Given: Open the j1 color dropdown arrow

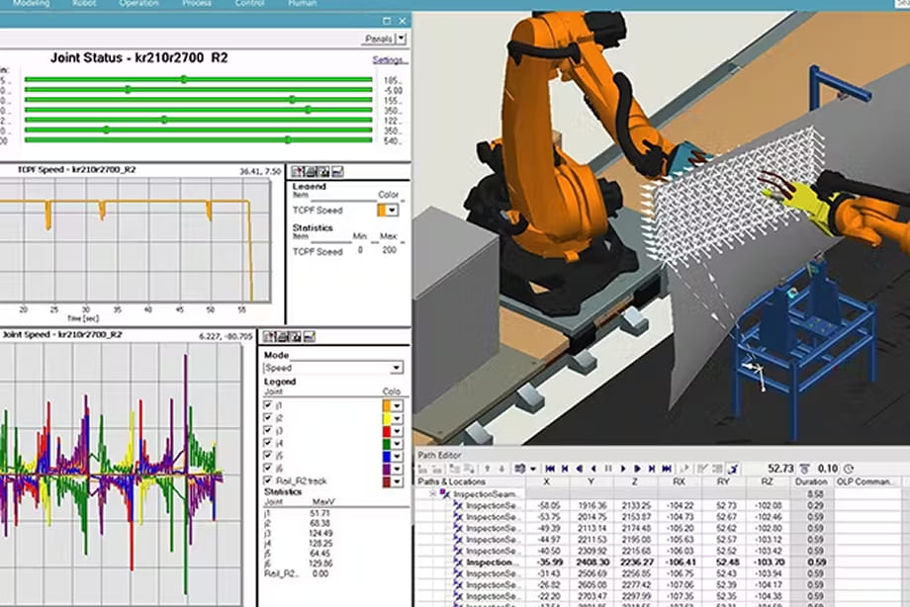Looking at the screenshot, I should coord(397,405).
